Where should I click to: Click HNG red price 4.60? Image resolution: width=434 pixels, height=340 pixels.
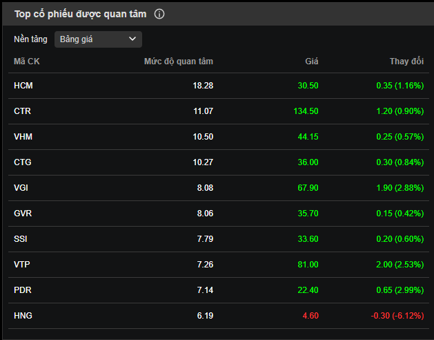pos(310,315)
